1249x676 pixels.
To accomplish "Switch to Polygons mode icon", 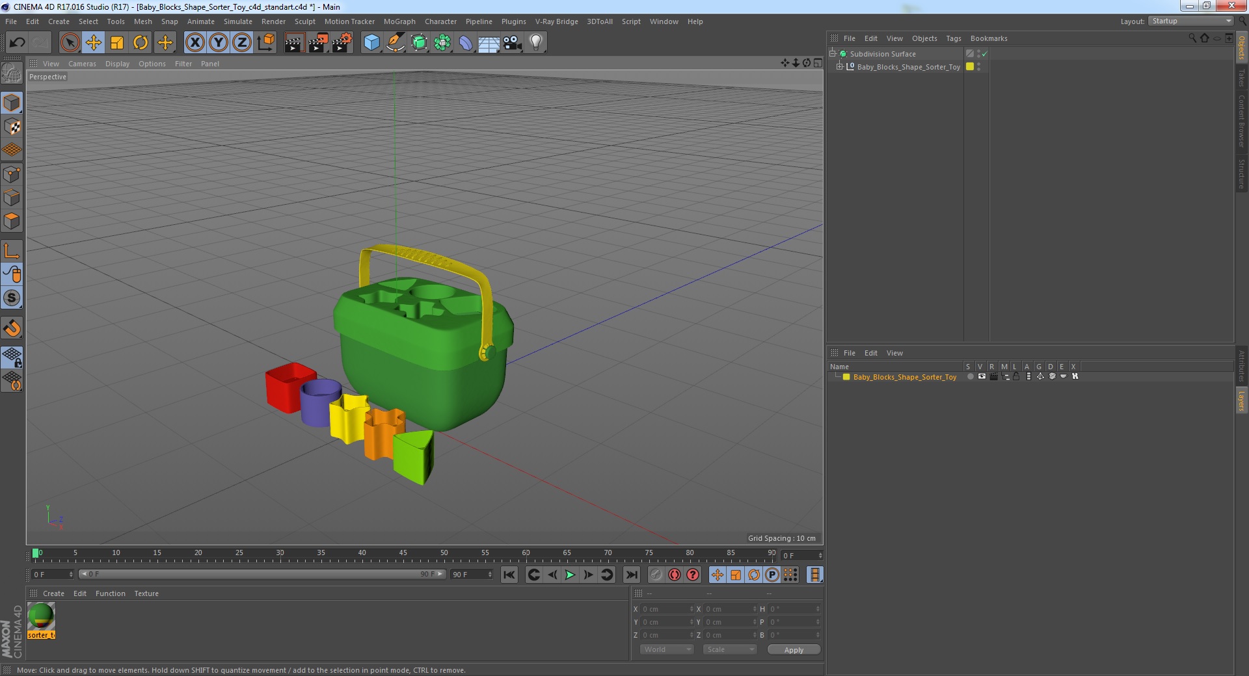I will click(x=12, y=221).
